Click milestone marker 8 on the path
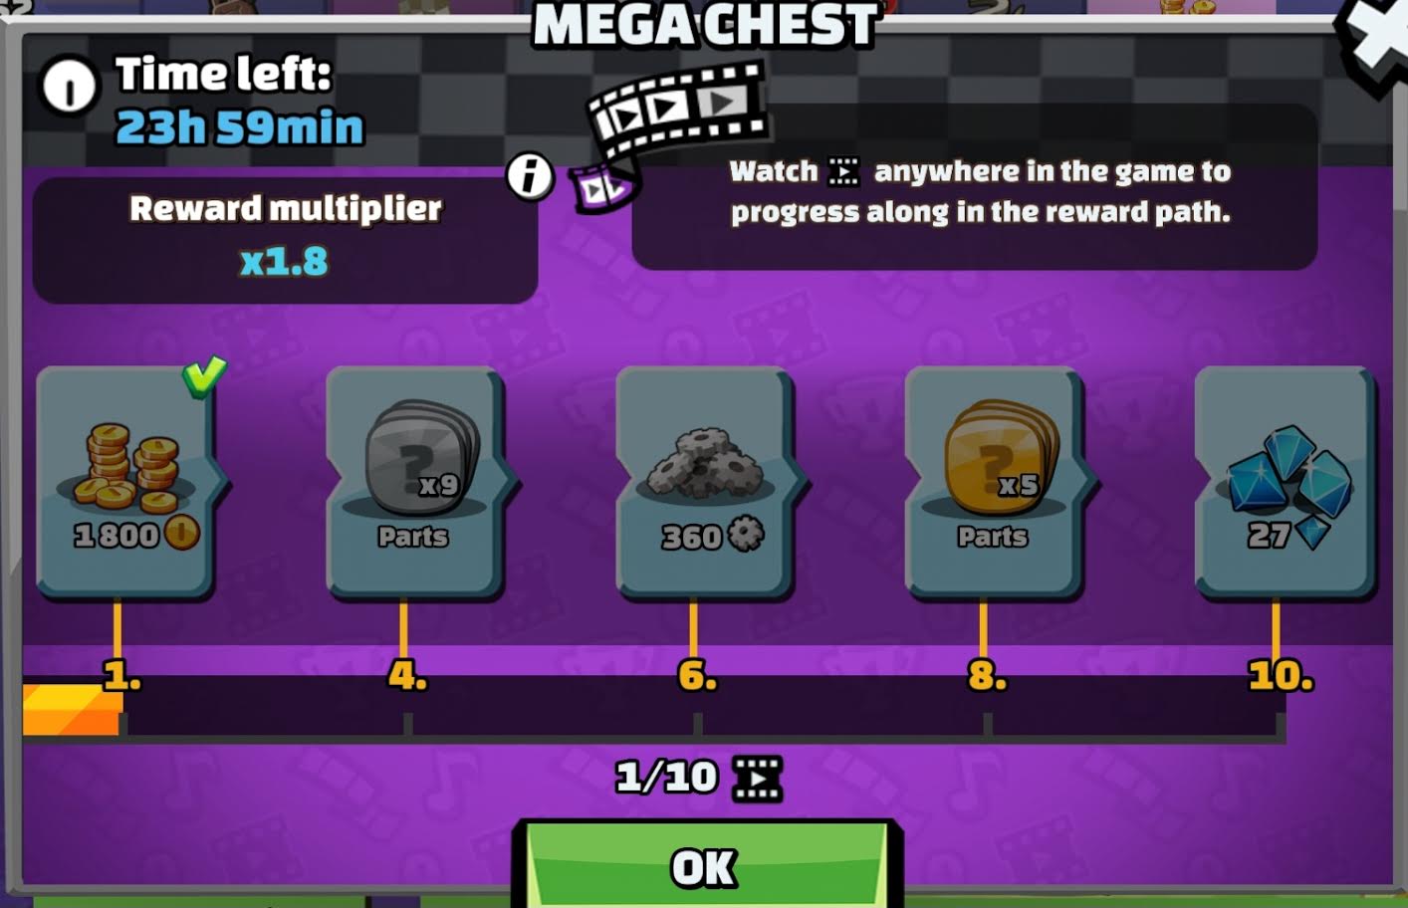This screenshot has height=908, width=1408. coord(987,676)
